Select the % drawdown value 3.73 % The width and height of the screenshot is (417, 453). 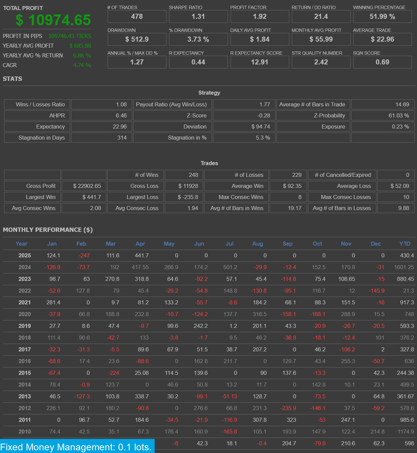click(198, 39)
